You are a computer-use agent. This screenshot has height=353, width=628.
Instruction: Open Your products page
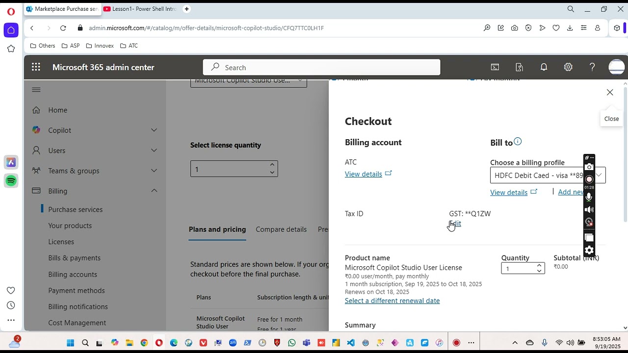pos(70,226)
